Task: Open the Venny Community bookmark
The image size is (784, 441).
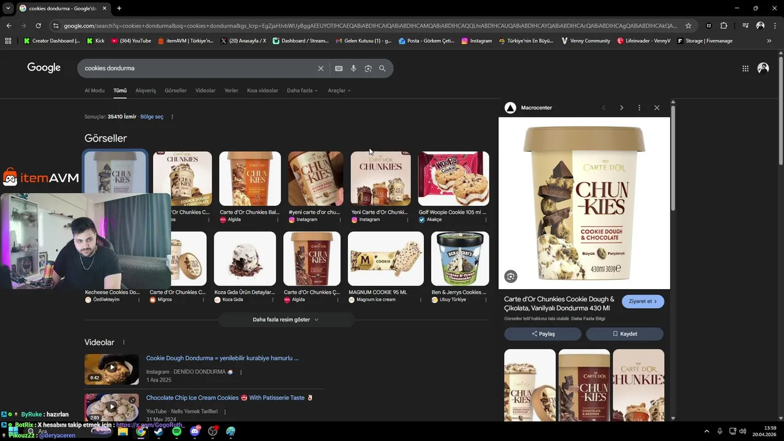Action: coord(586,41)
